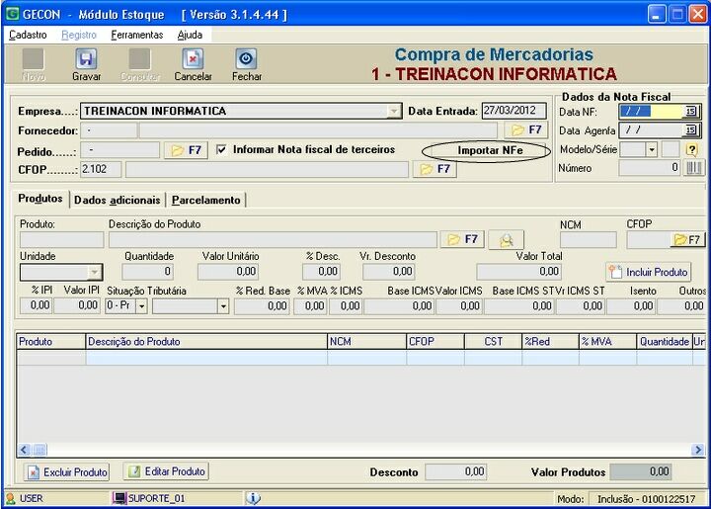Click the product search magnifier icon

506,239
